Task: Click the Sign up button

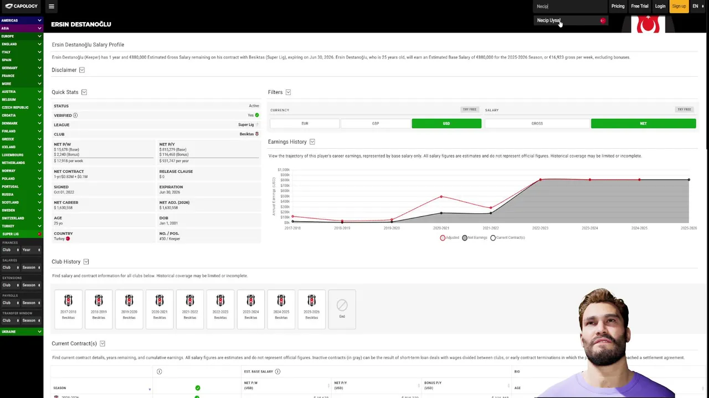Action: coord(679,6)
